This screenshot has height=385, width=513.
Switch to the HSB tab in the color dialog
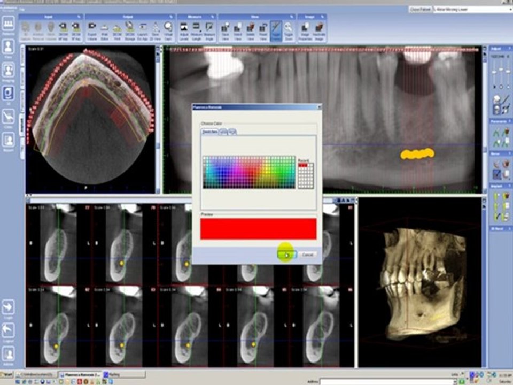pyautogui.click(x=223, y=132)
